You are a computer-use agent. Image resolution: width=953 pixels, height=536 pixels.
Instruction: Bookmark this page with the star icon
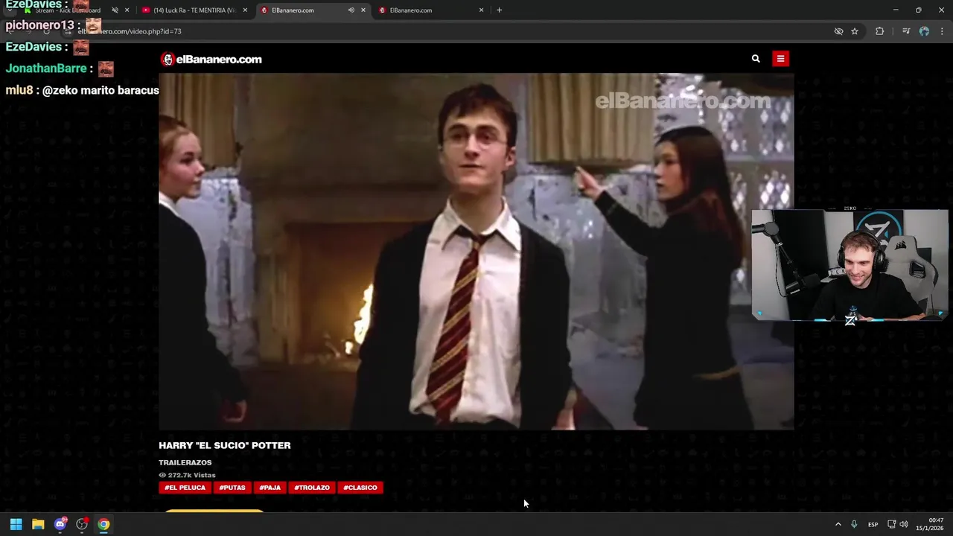pyautogui.click(x=855, y=31)
